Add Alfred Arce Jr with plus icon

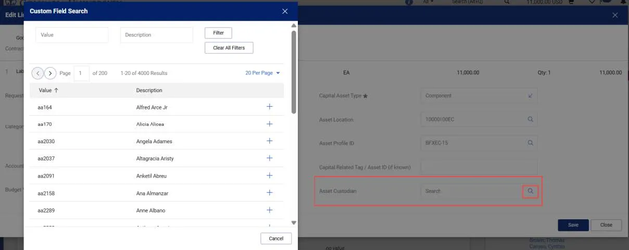(x=269, y=107)
